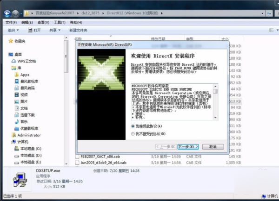Select the 库 library node
The width and height of the screenshot is (279, 201).
click(x=16, y=68)
